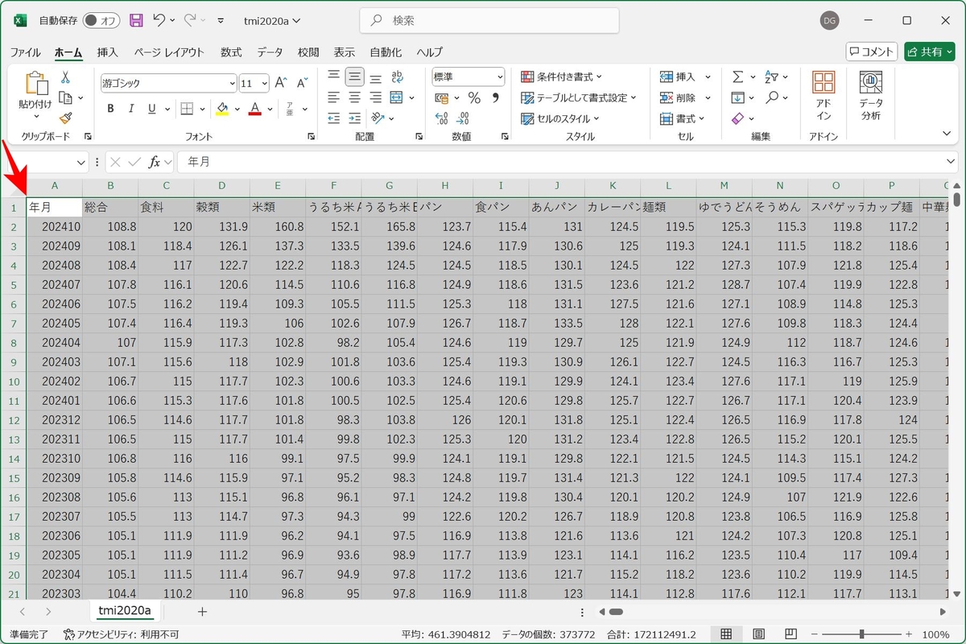966x644 pixels.
Task: Open the Format (書式) cells dropdown
Action: [683, 118]
